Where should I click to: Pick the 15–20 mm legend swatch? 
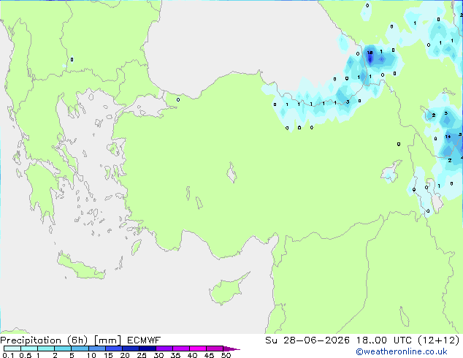coord(114,349)
